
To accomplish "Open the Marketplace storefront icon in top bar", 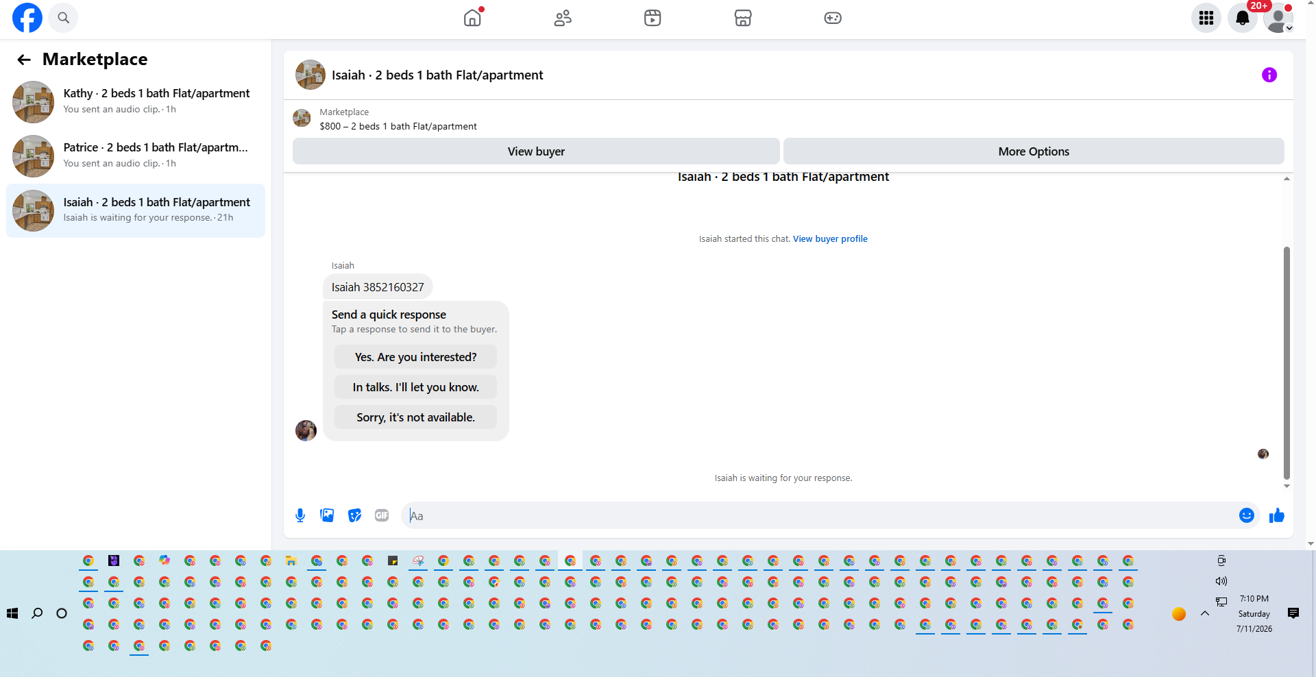I will (743, 18).
